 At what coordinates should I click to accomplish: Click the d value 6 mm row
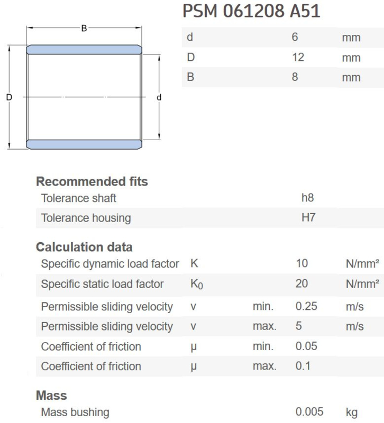283,37
